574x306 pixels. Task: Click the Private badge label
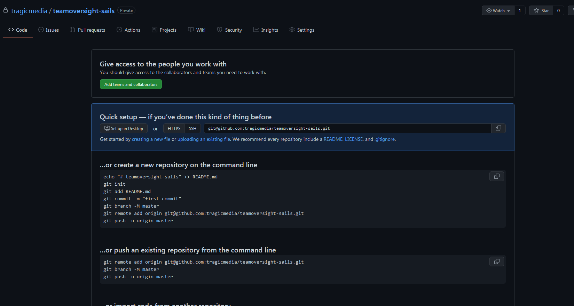tap(126, 10)
